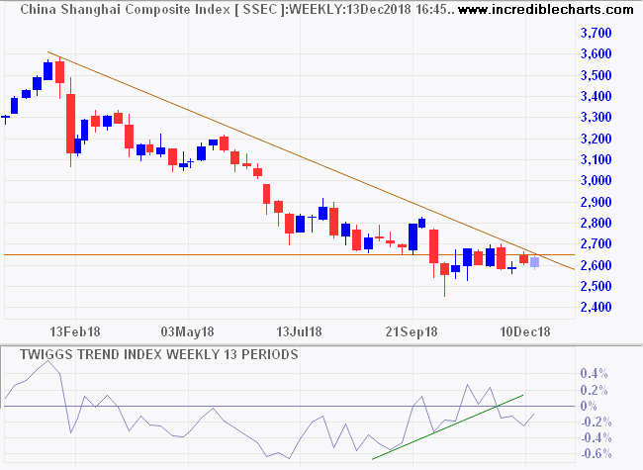
Task: Click the 3,600 price axis label
Action: 596,53
